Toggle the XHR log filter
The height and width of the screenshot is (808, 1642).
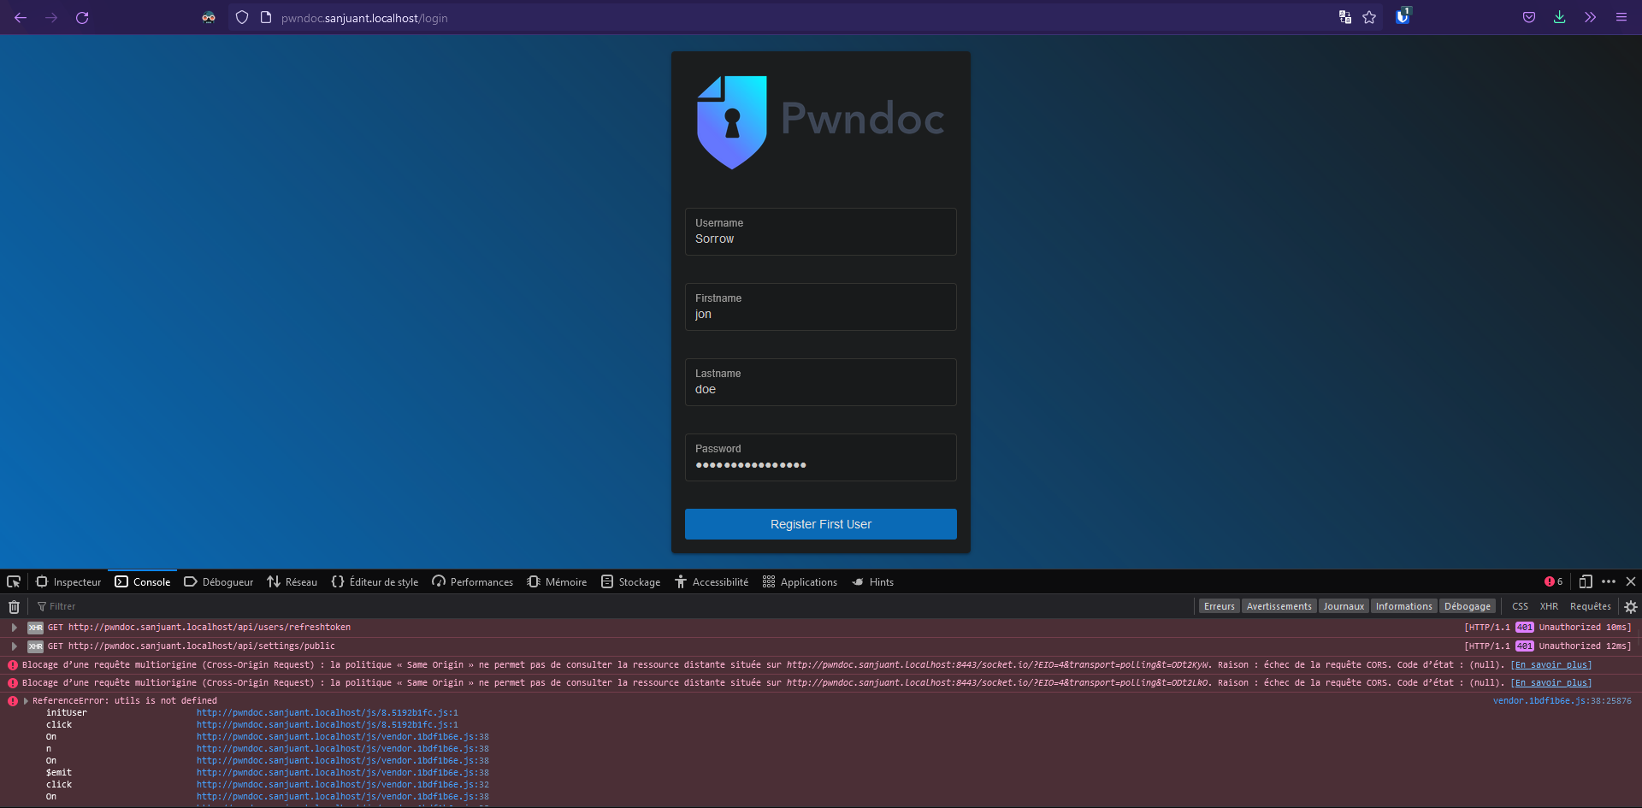point(1549,605)
